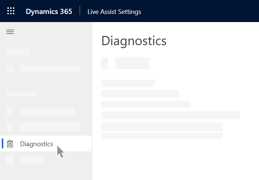Click the Live Assist Settings app title

[114, 12]
